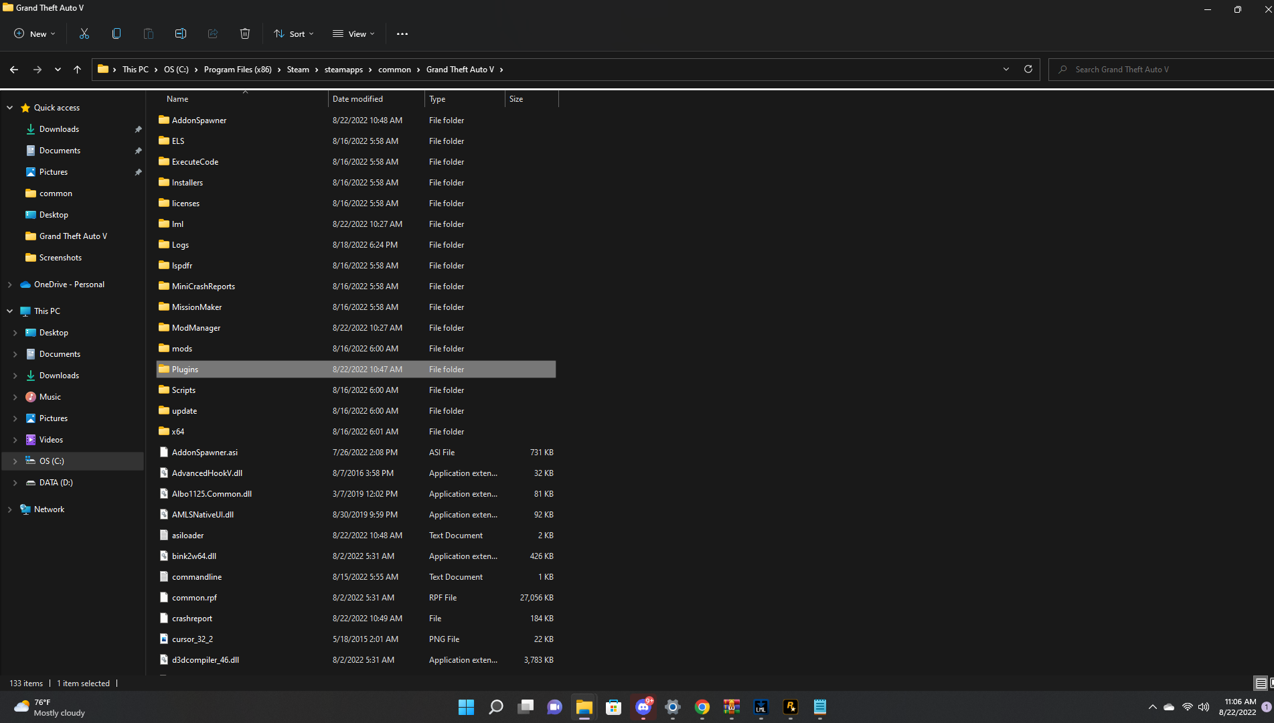This screenshot has width=1274, height=723.
Task: Click the Steam breadcrumb in address bar
Action: click(x=298, y=70)
